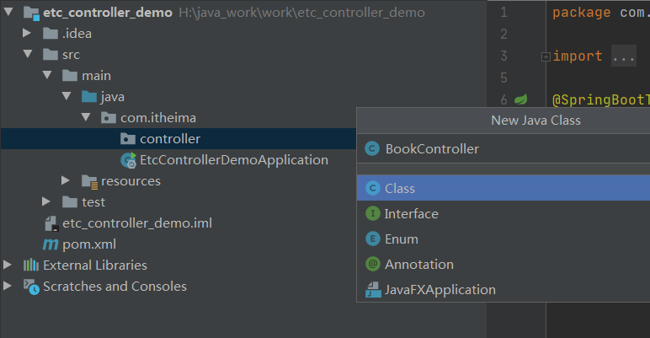Click line number 6 in the gutter
The image size is (650, 338).
(503, 99)
